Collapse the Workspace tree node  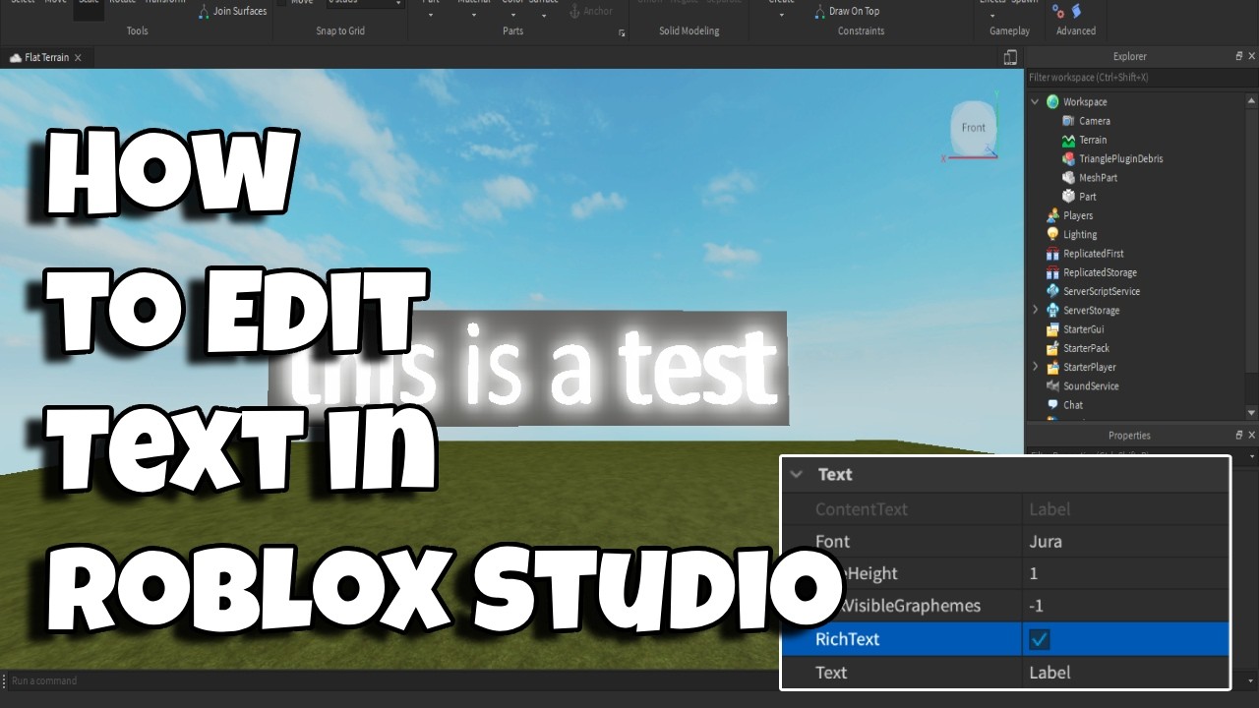[1035, 102]
